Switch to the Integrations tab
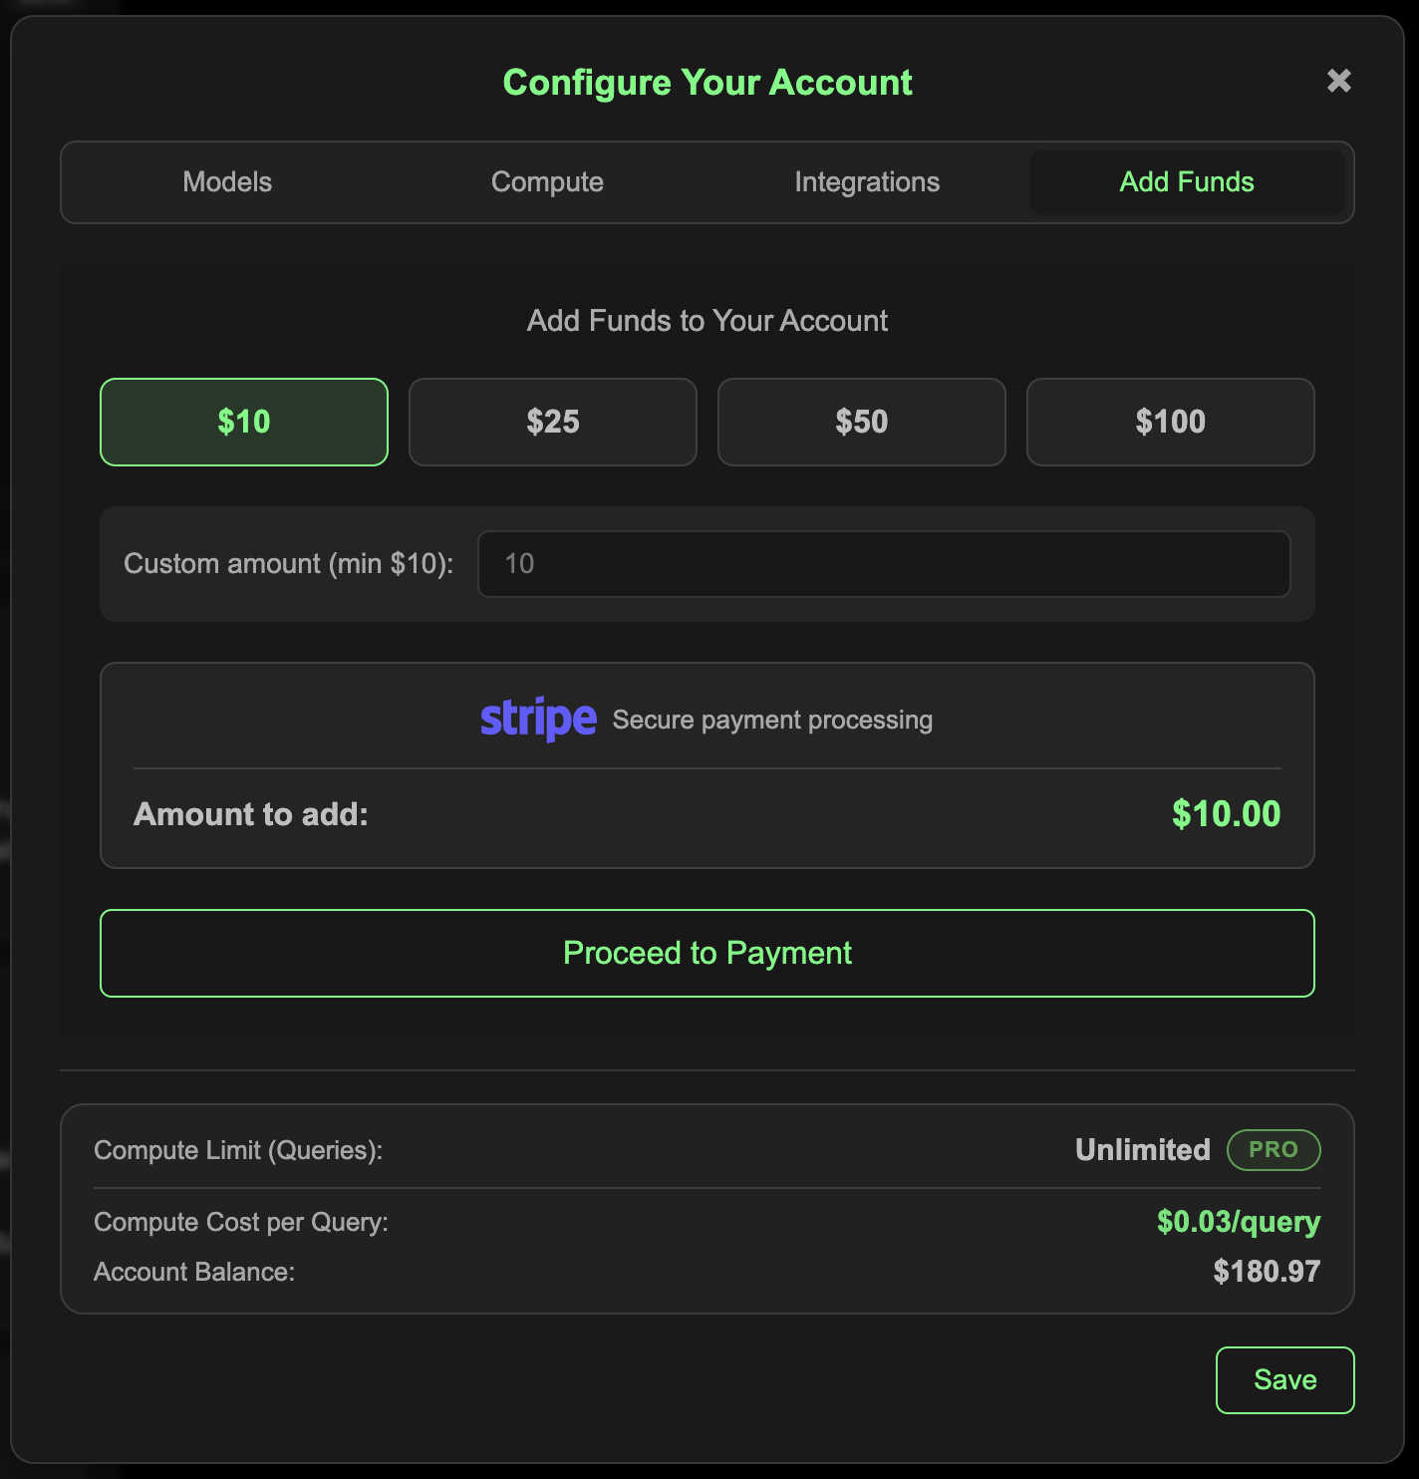Viewport: 1419px width, 1479px height. tap(866, 182)
